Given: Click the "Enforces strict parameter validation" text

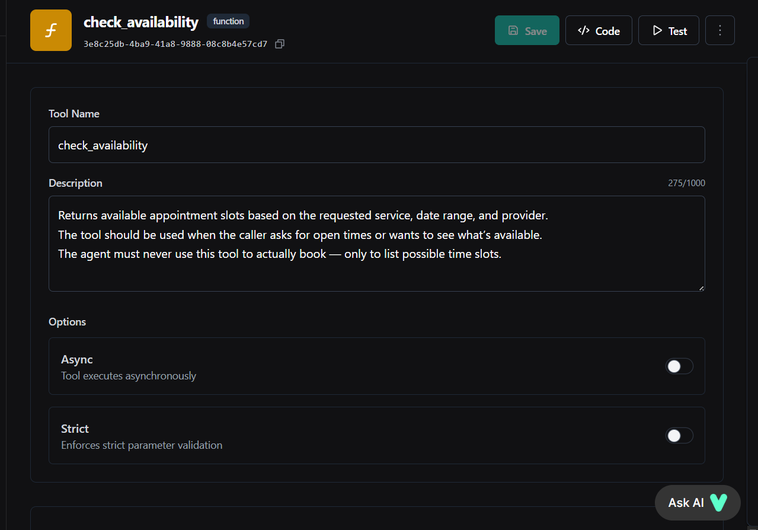Looking at the screenshot, I should 142,445.
